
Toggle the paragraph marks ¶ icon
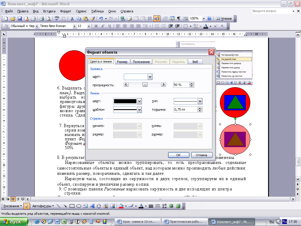point(178,19)
